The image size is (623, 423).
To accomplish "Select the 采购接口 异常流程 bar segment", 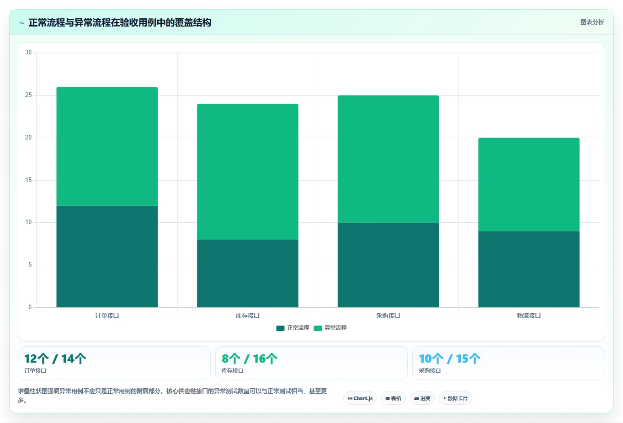I will 388,159.
